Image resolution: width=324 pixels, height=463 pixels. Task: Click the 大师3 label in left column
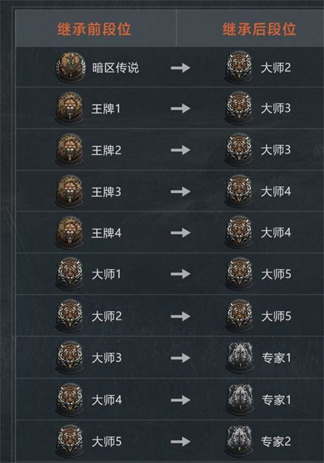[x=107, y=358]
